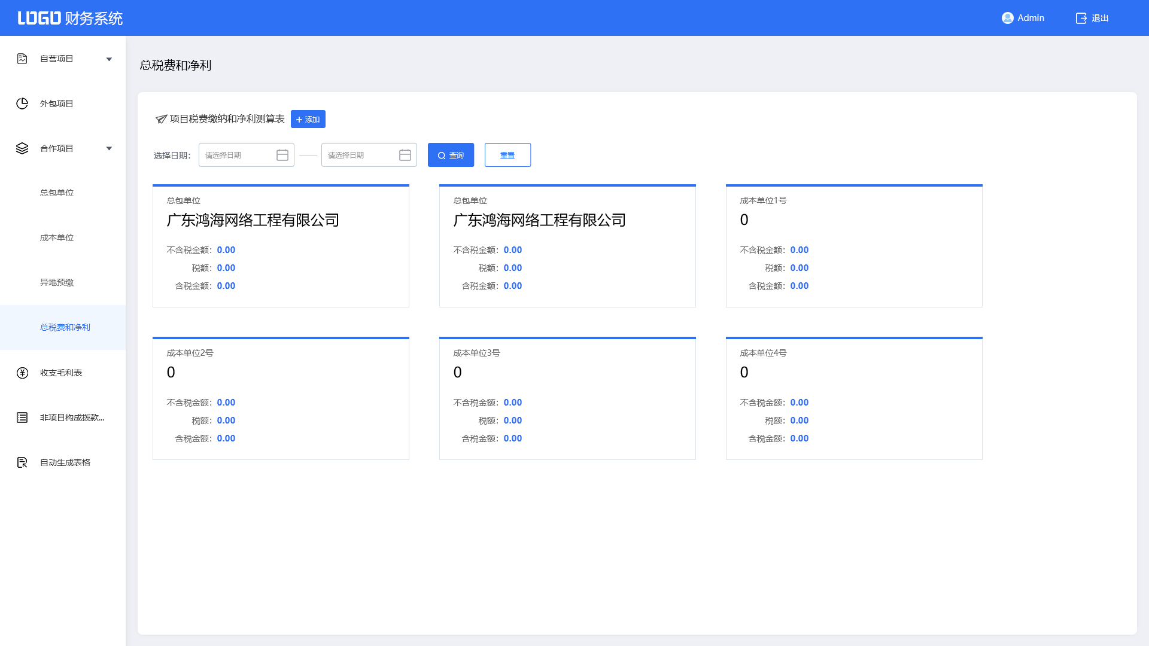This screenshot has height=646, width=1149.
Task: Expand the 自营项目 dropdown arrow
Action: (x=109, y=59)
